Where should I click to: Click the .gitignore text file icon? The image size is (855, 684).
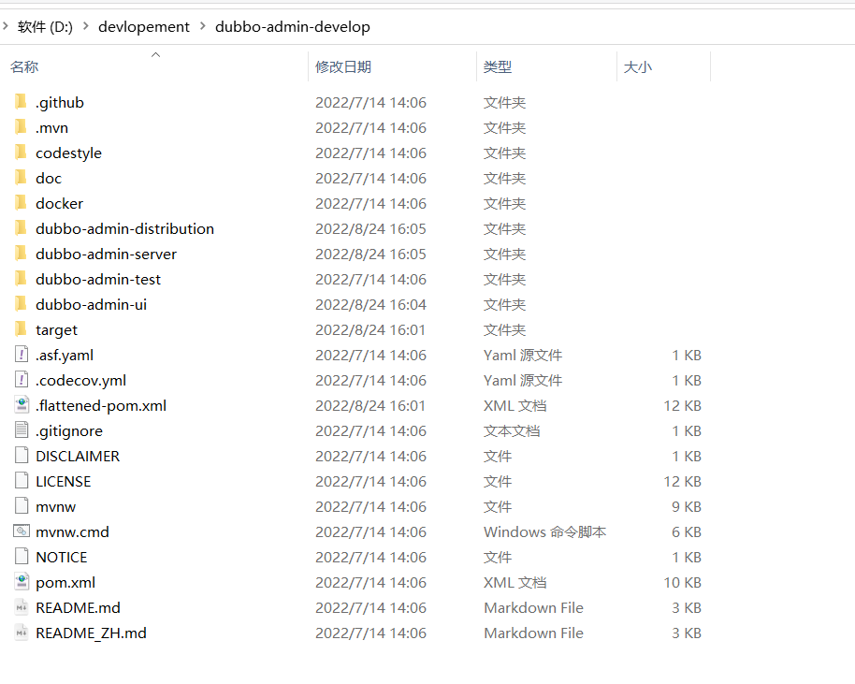22,429
